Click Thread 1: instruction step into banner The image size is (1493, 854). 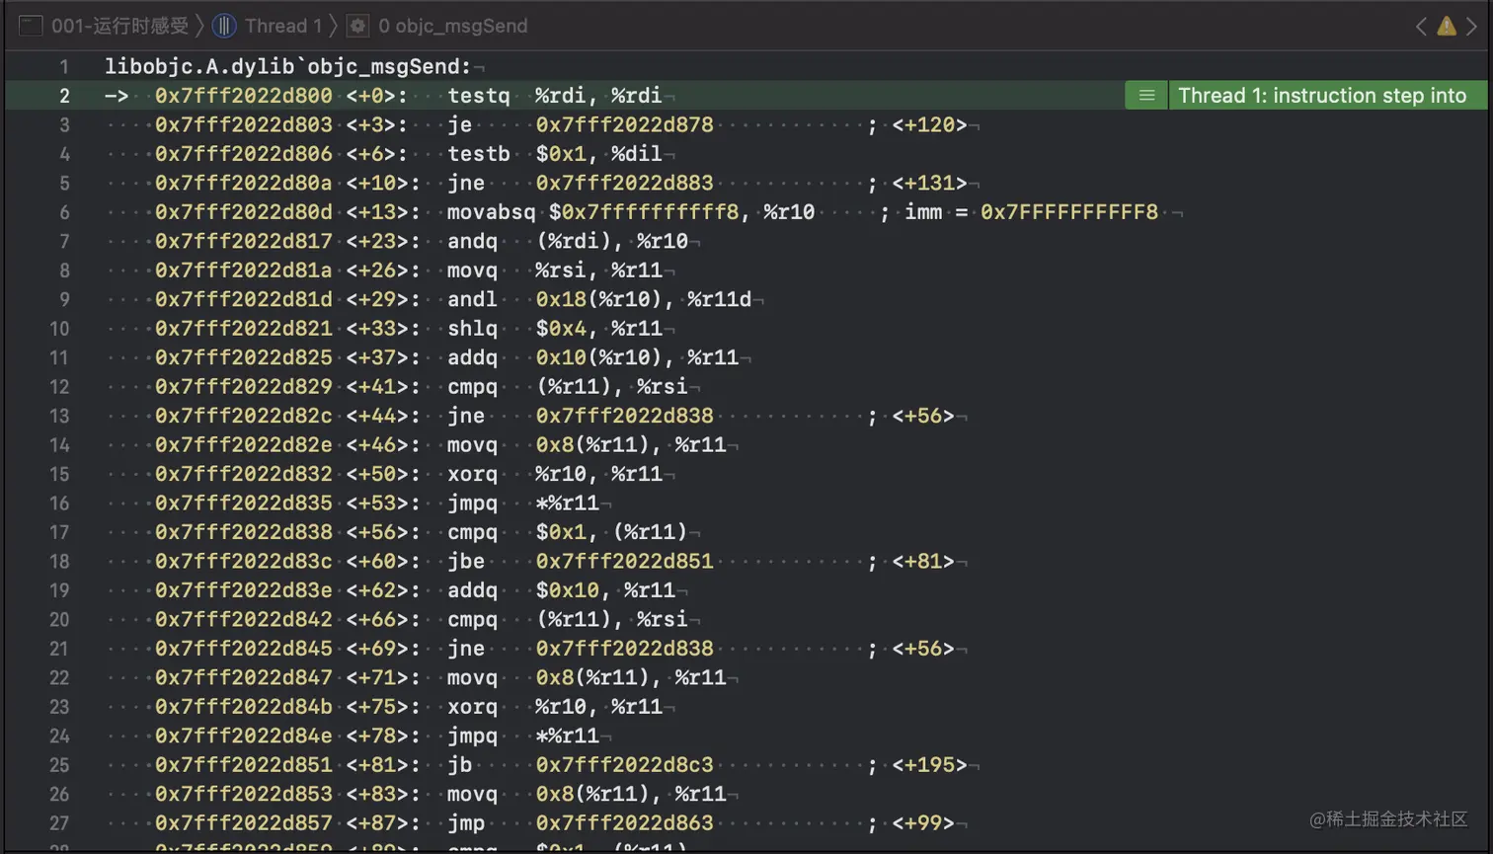point(1322,96)
